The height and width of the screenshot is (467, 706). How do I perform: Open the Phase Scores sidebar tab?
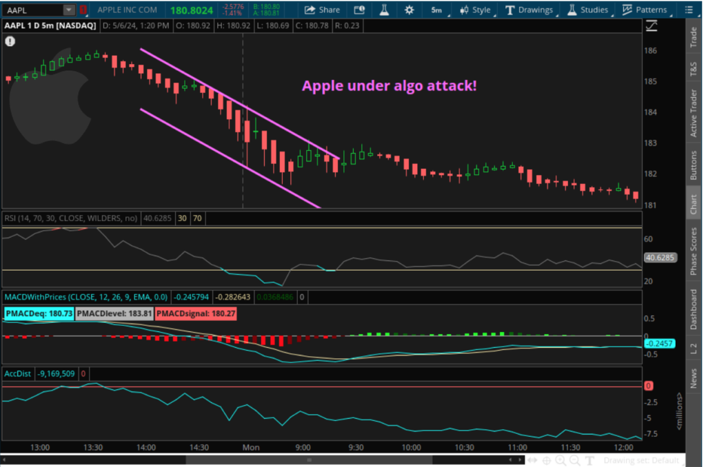pyautogui.click(x=694, y=251)
